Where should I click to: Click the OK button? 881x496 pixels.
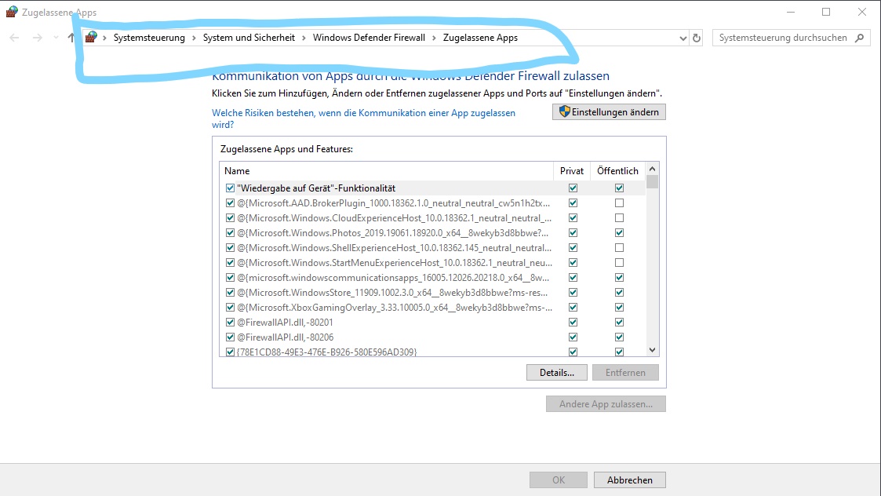tap(559, 480)
